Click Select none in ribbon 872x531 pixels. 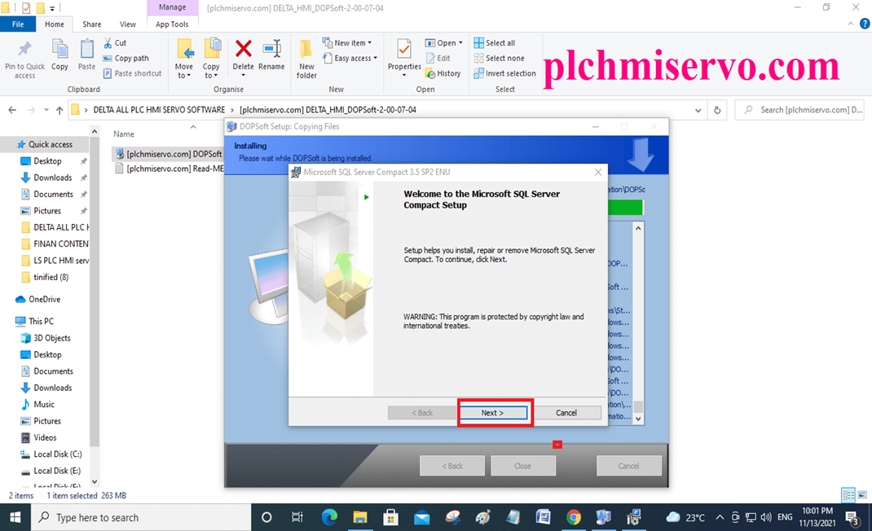click(x=499, y=58)
